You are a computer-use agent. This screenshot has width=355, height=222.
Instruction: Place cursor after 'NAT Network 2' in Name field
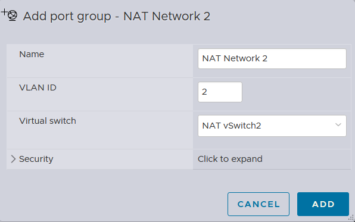coord(268,58)
